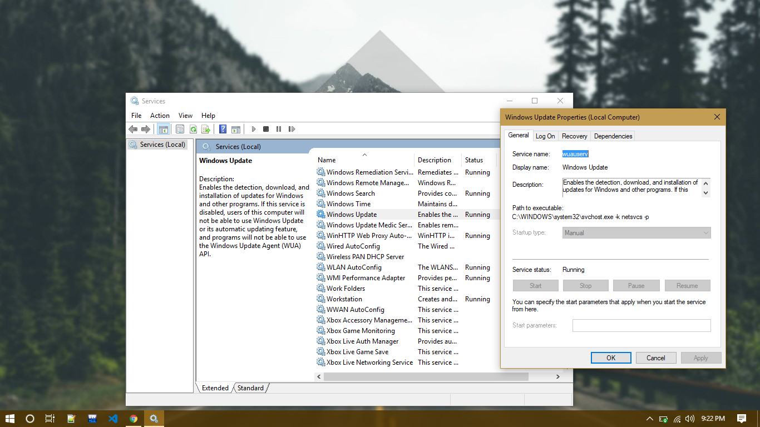
Task: Open the Help menu
Action: coord(208,116)
